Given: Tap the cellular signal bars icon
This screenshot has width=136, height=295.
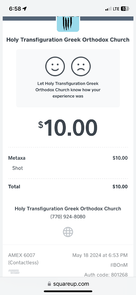Looking at the screenshot, I should click(x=108, y=9).
